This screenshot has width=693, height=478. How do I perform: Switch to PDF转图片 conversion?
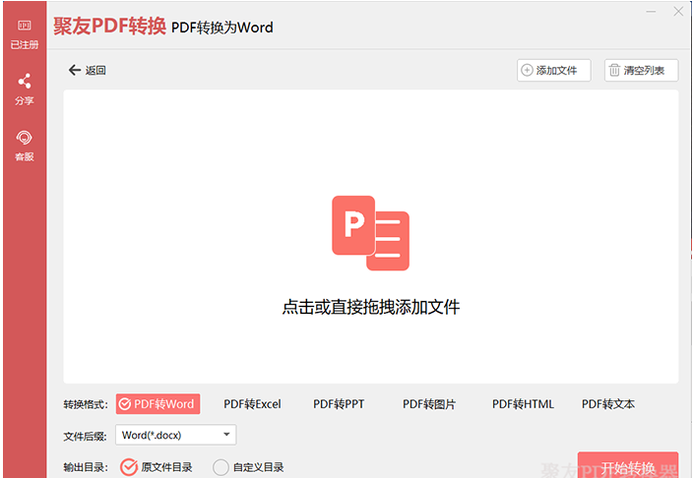(429, 404)
